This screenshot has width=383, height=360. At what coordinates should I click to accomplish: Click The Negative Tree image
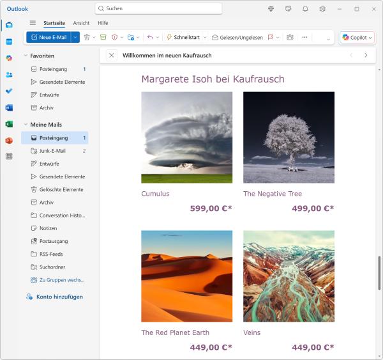click(289, 137)
